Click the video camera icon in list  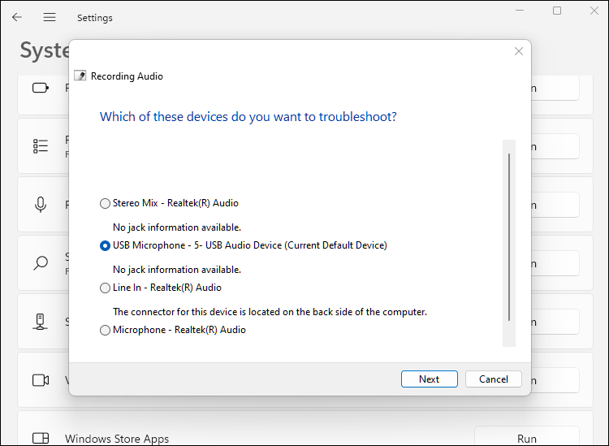point(41,380)
